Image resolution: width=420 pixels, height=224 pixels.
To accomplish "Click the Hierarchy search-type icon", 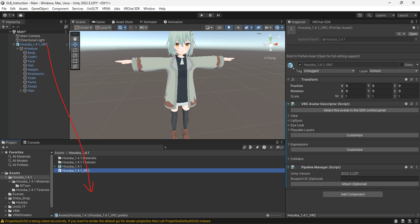I will (x=66, y=27).
